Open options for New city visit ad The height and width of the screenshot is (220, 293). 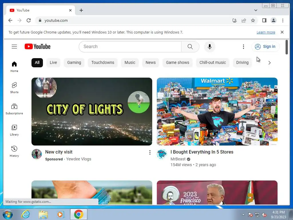pos(150,152)
